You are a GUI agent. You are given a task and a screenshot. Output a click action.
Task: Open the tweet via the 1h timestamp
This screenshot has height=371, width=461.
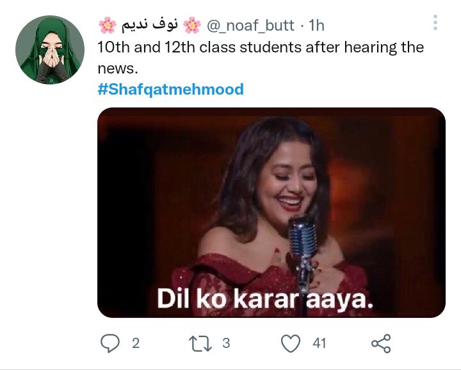[x=316, y=26]
